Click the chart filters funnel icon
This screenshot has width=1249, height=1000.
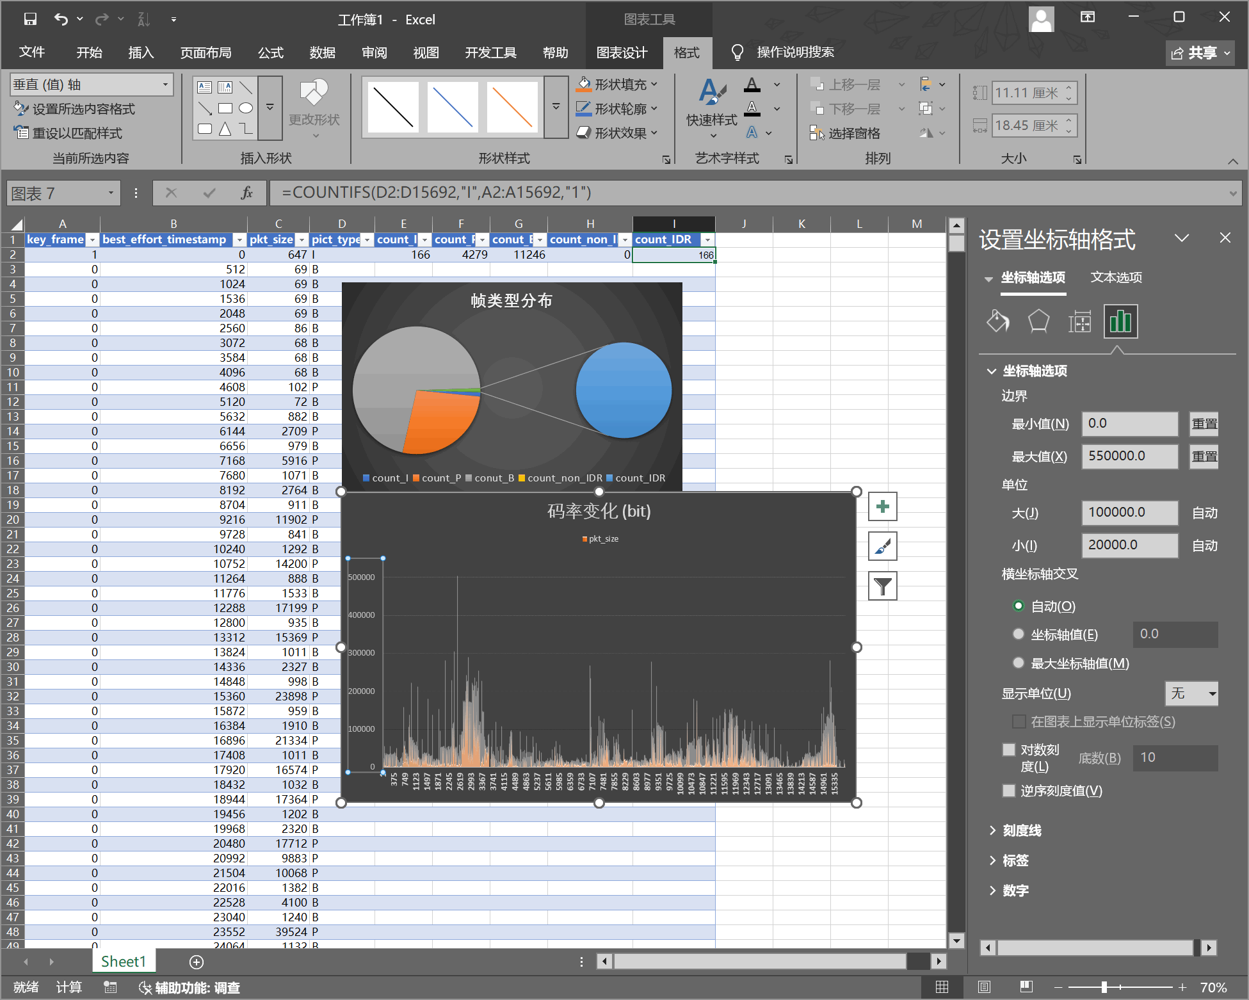pos(882,586)
